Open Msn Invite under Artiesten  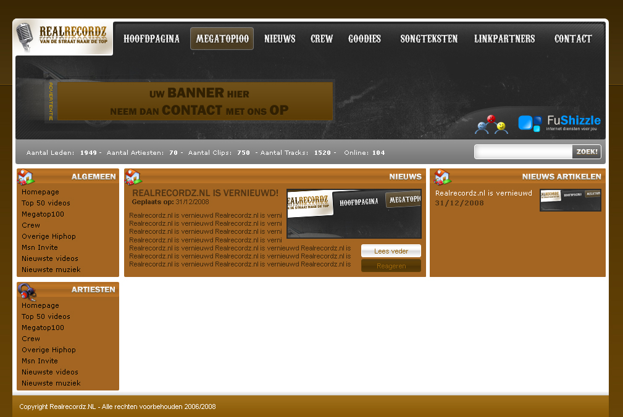pyautogui.click(x=40, y=361)
